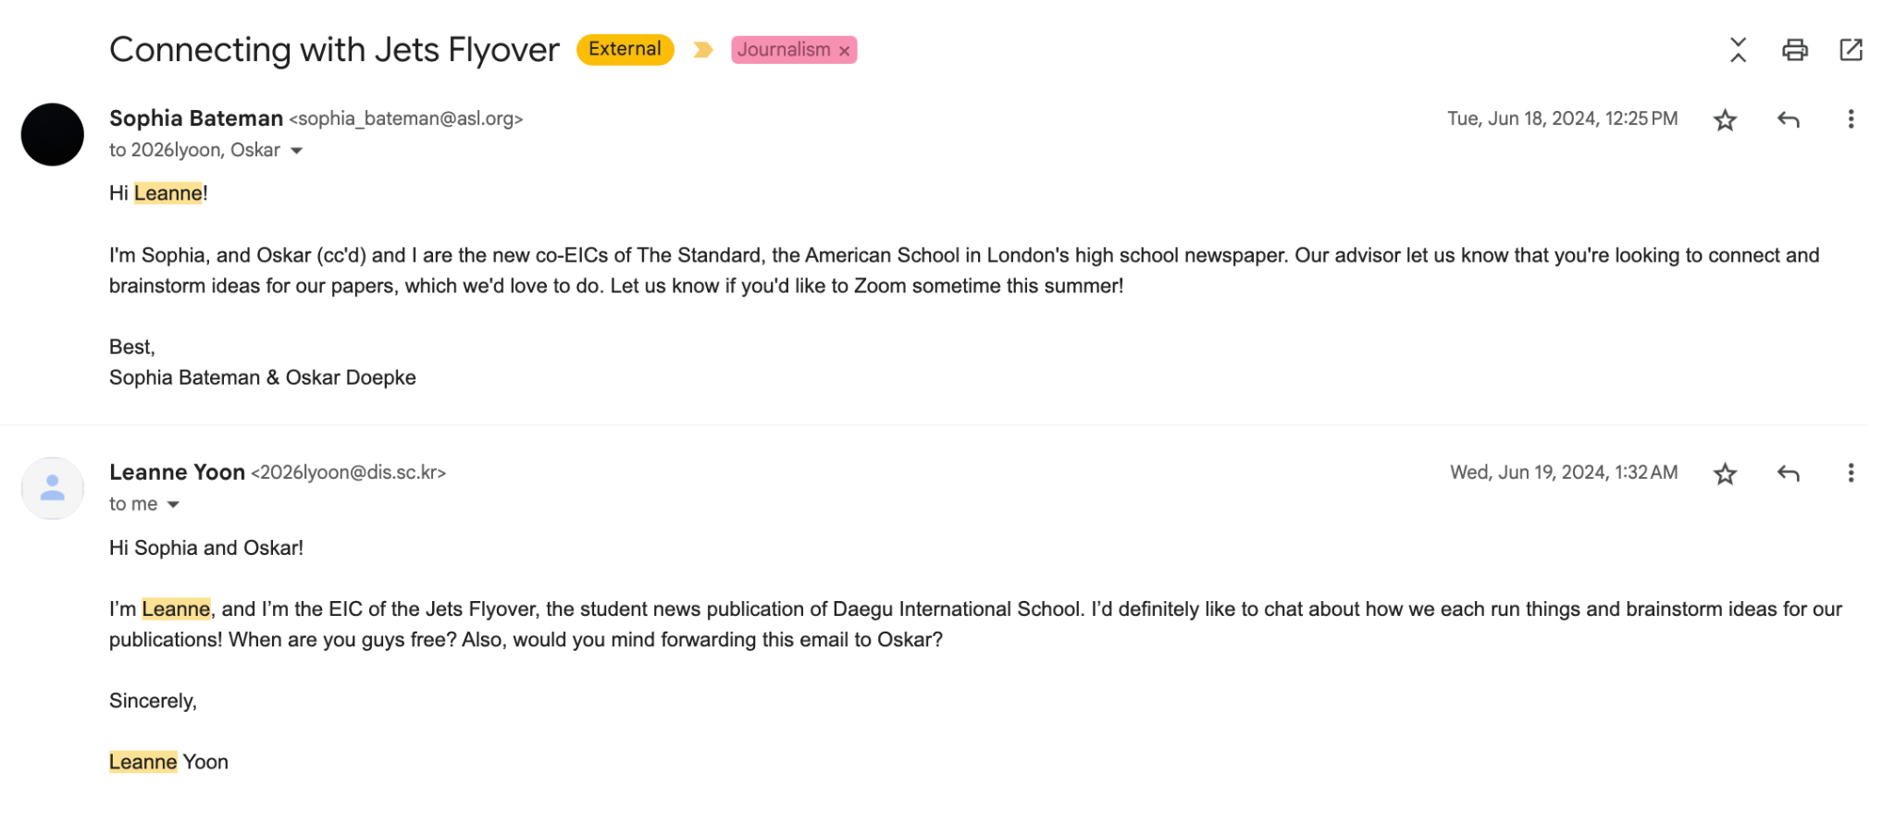Click the highlighted Leanne in the greeting
Screen dimensions: 1895x823
167,193
